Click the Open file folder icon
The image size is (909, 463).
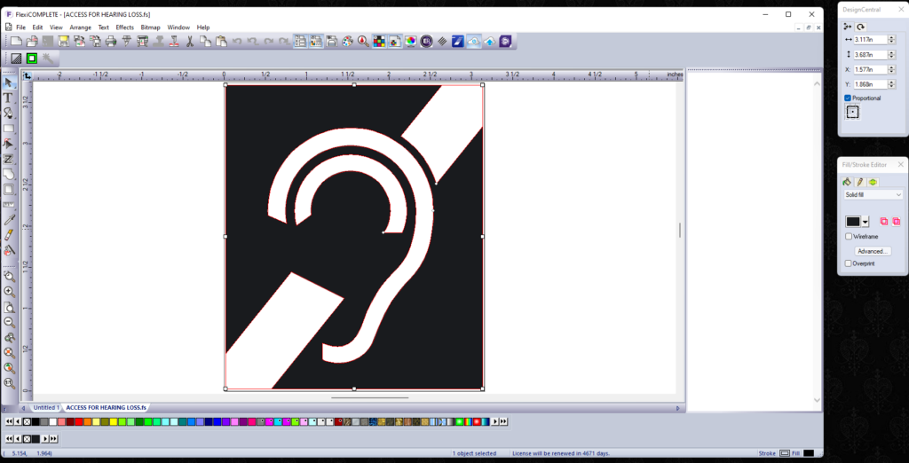[x=32, y=41]
